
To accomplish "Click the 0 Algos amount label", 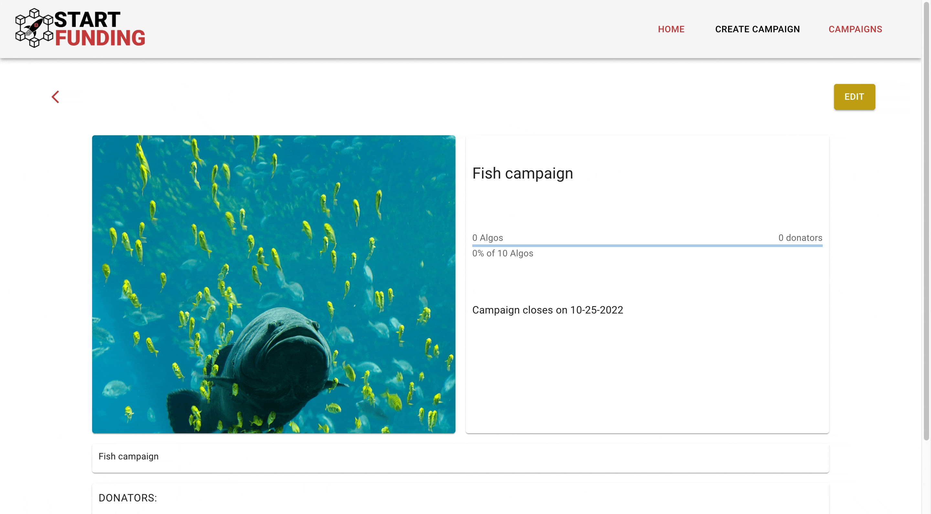I will 487,238.
